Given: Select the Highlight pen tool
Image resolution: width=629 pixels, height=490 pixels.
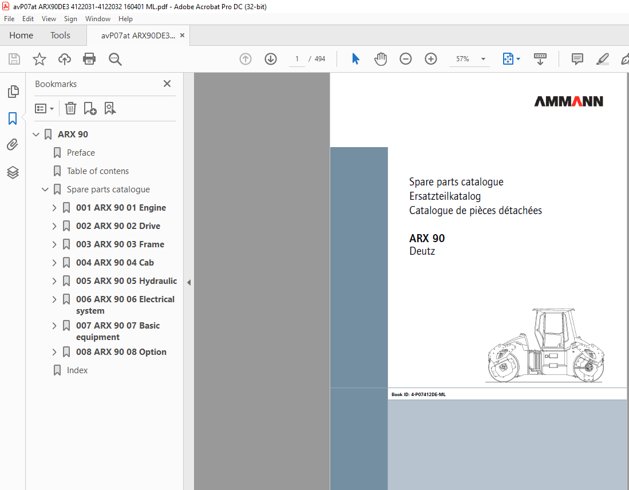Looking at the screenshot, I should pyautogui.click(x=603, y=59).
